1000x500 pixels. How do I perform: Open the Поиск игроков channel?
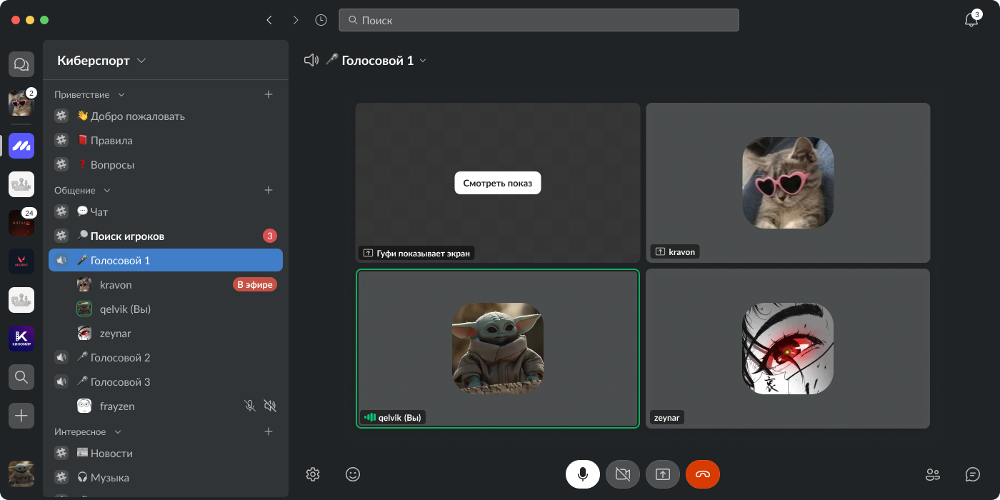[127, 236]
